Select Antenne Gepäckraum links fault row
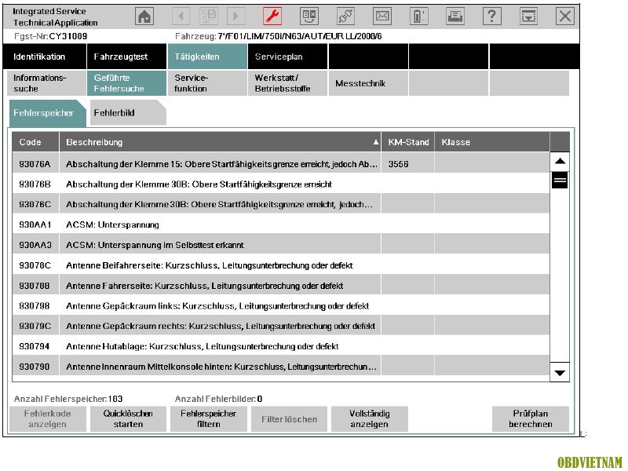Screen dimensions: 628x471 (x=281, y=306)
